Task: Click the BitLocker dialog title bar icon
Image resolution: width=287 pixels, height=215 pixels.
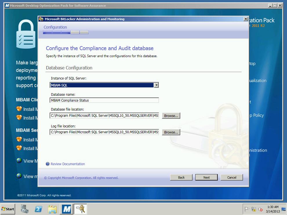Action: click(41, 19)
